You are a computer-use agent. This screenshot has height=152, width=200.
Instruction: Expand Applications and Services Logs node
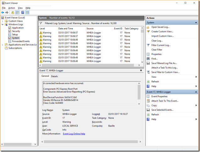[x=3, y=45]
